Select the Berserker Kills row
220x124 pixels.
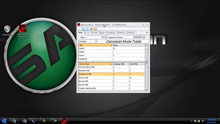(x=112, y=71)
